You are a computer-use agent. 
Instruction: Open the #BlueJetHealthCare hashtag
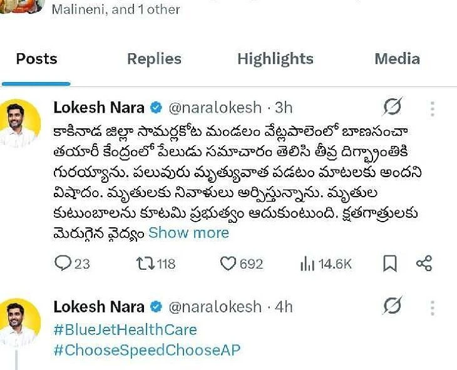click(125, 329)
